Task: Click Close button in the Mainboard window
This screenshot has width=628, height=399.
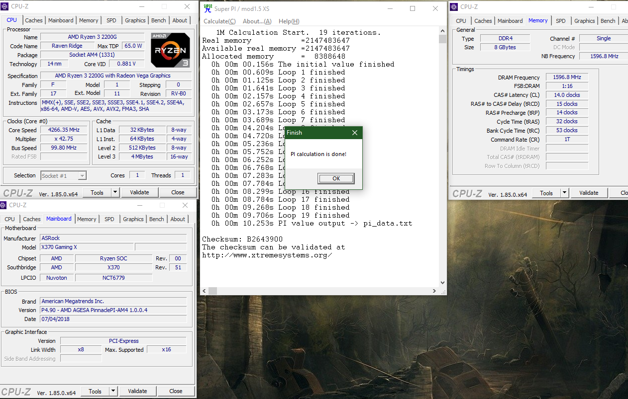Action: tap(176, 391)
